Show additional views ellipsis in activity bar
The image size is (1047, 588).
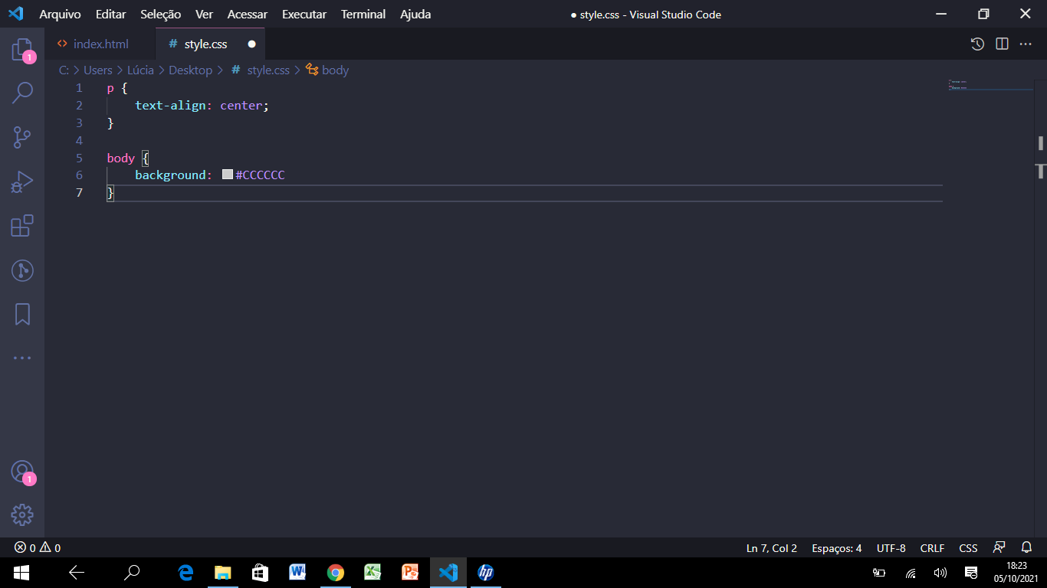coord(22,358)
